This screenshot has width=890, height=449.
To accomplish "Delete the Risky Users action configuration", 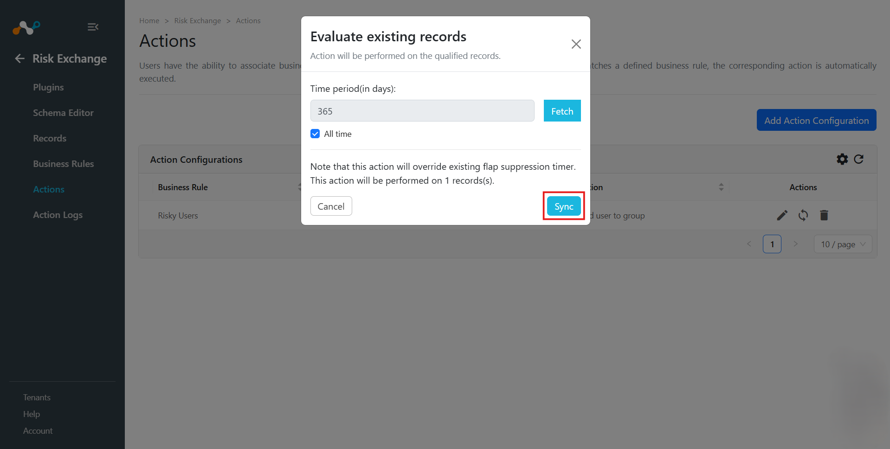I will click(824, 215).
